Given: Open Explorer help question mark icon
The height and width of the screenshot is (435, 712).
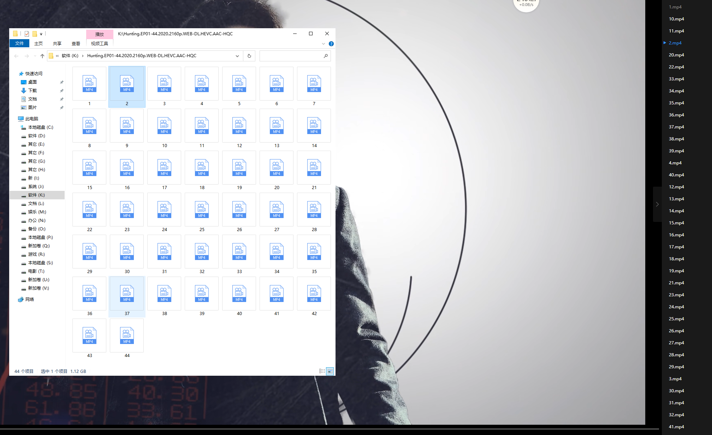Looking at the screenshot, I should [x=331, y=44].
